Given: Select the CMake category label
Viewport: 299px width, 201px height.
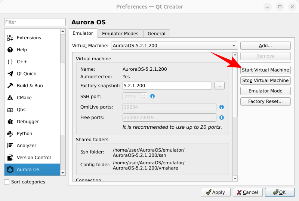Looking at the screenshot, I should [24, 98].
